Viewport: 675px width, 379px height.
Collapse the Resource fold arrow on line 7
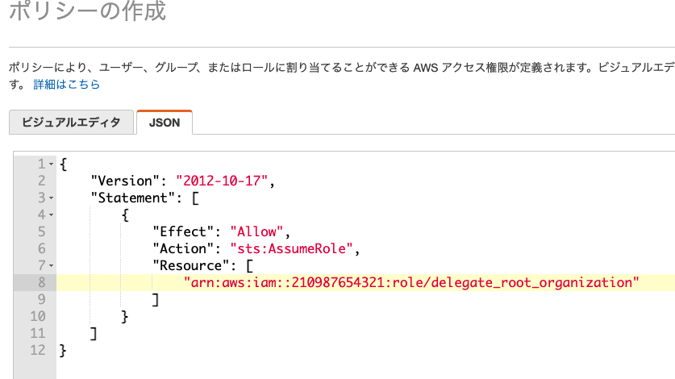click(52, 266)
